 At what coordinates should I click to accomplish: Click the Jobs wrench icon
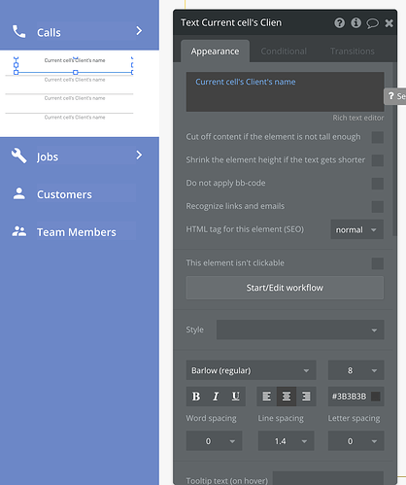[18, 156]
